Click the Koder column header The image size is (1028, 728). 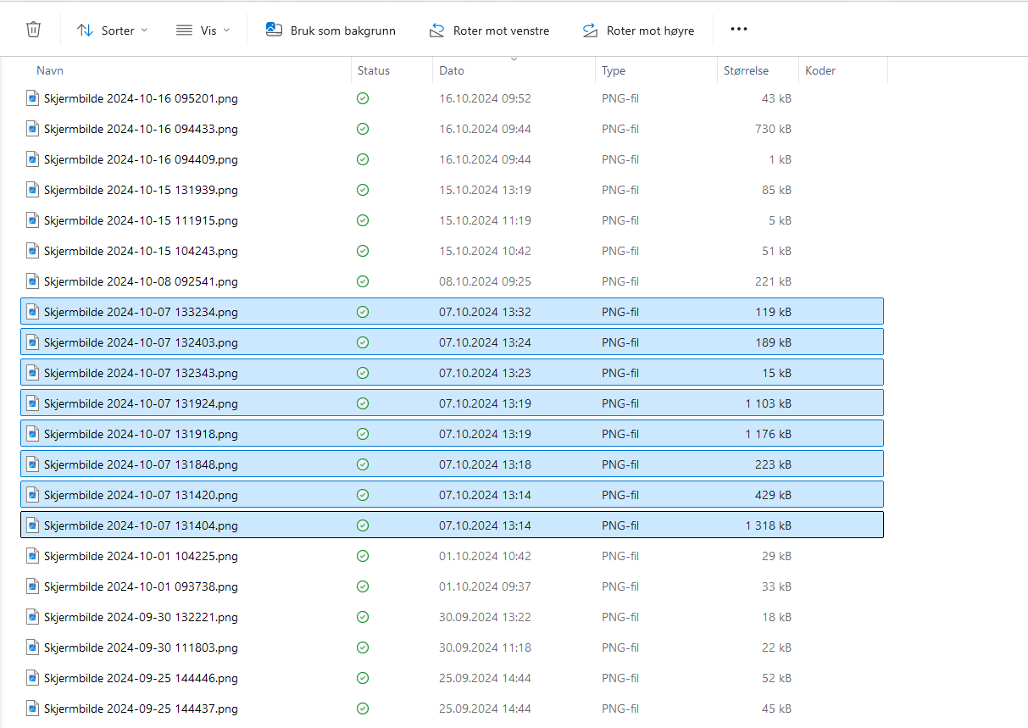pyautogui.click(x=820, y=71)
